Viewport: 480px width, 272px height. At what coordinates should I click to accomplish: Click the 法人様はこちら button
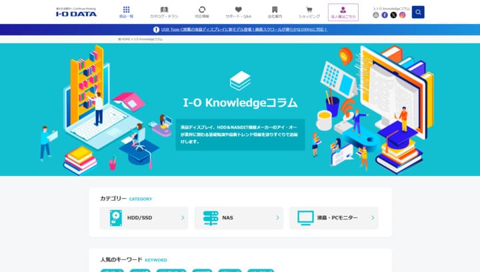tap(343, 12)
